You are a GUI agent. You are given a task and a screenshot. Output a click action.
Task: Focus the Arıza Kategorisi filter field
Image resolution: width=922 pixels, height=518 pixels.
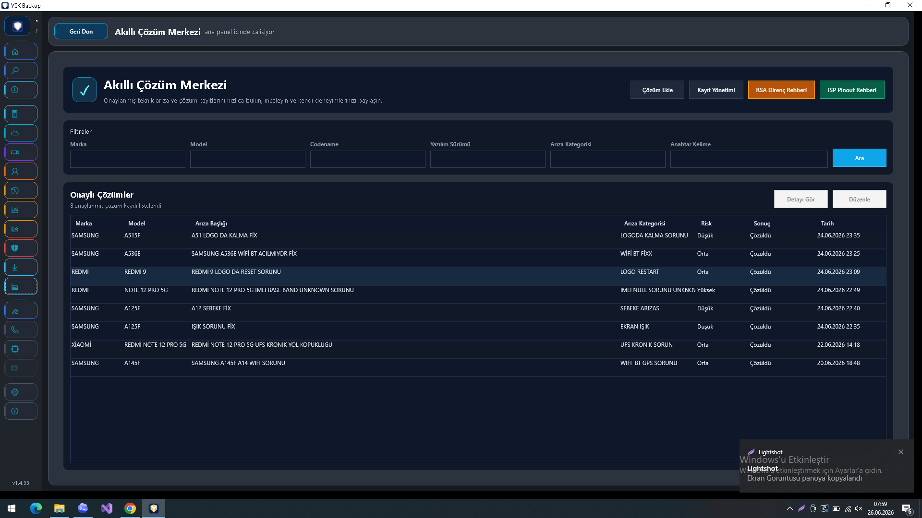point(608,159)
